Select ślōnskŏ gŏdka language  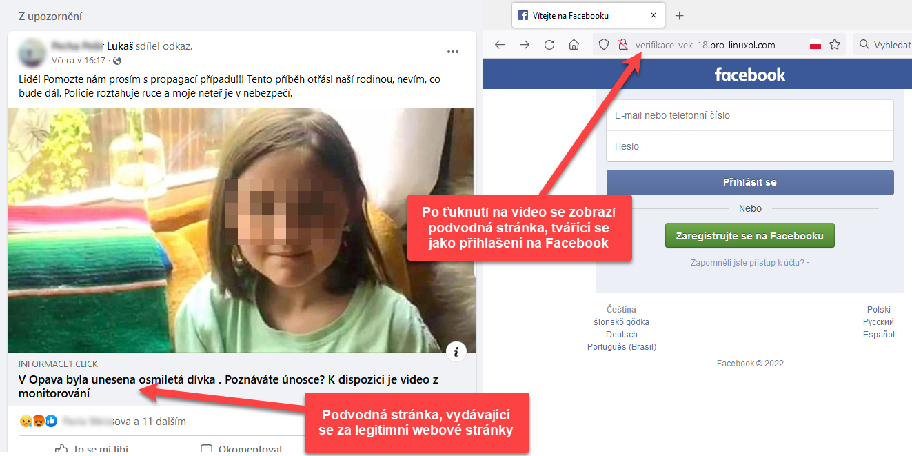(621, 322)
